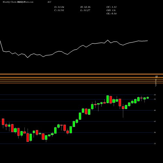This screenshot has height=163, width=163.
Task: Click the long-wick red candle below 46
Action: 123,111
